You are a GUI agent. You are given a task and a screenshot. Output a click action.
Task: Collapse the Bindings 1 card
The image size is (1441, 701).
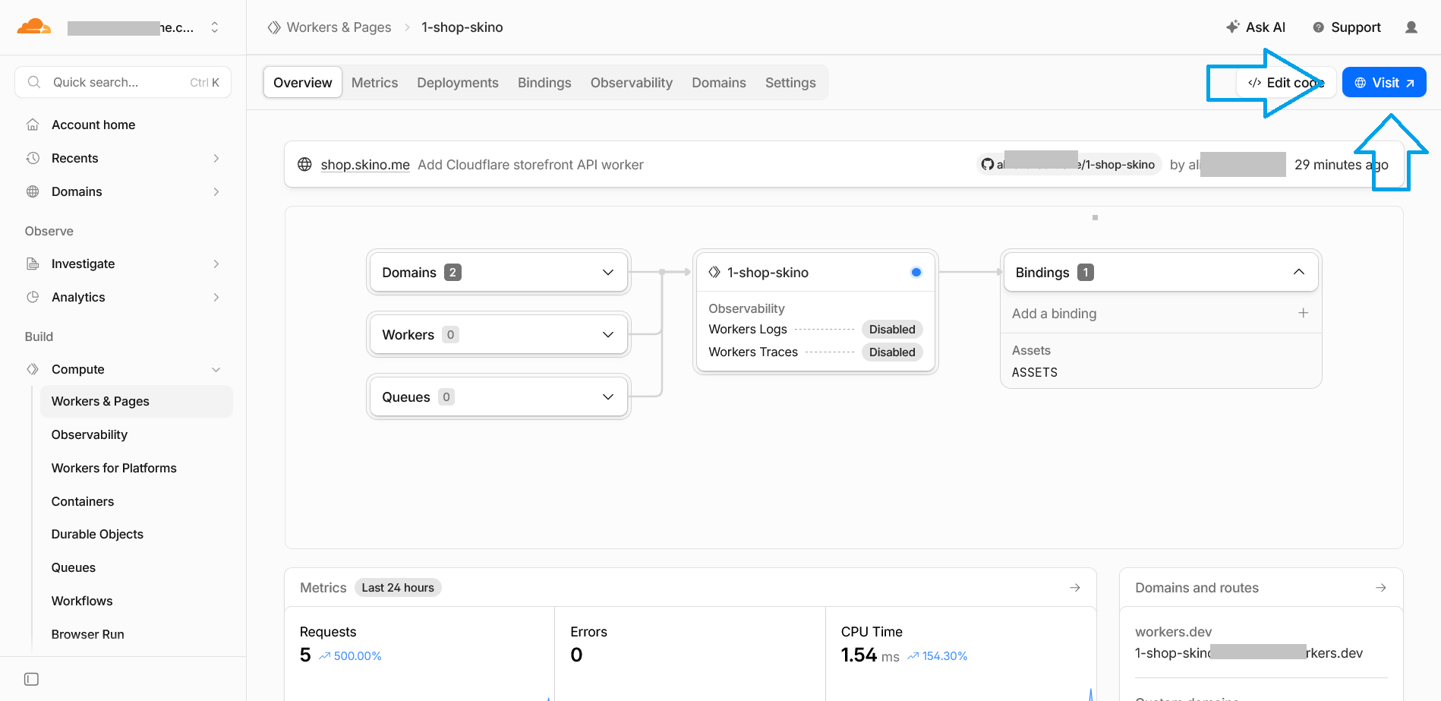coord(1161,272)
